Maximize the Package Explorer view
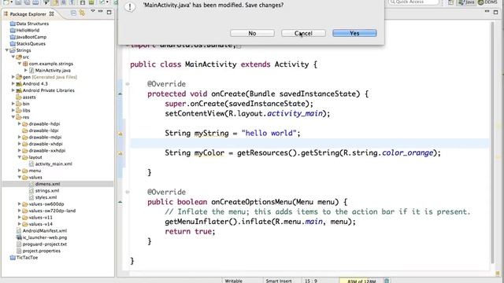Image resolution: width=504 pixels, height=283 pixels. 109,13
